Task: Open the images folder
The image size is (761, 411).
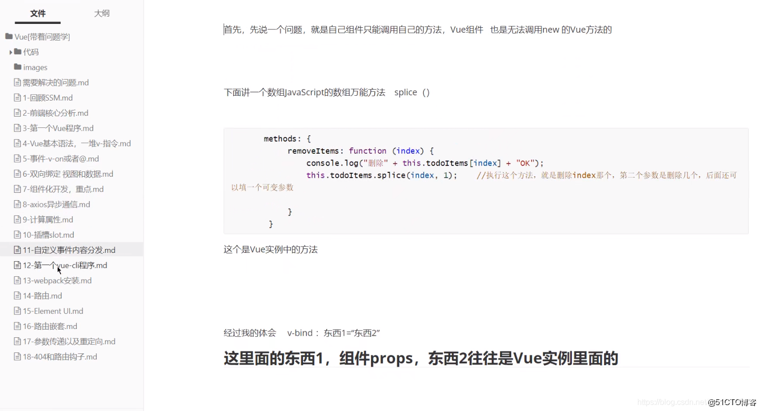Action: point(35,67)
